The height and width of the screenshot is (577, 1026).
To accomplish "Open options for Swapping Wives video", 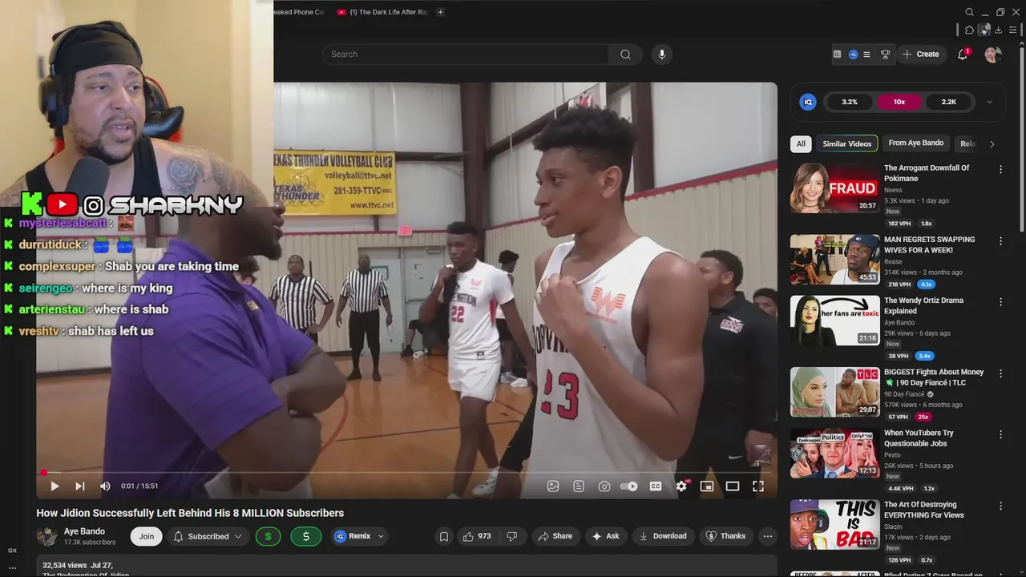I will 1000,241.
